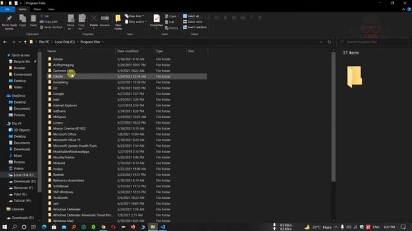Open Visual Studio Code from taskbar

[163, 227]
